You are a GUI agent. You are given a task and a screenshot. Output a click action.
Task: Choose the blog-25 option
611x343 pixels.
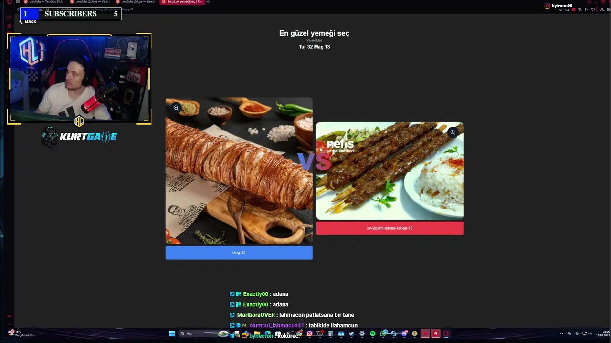pyautogui.click(x=239, y=252)
